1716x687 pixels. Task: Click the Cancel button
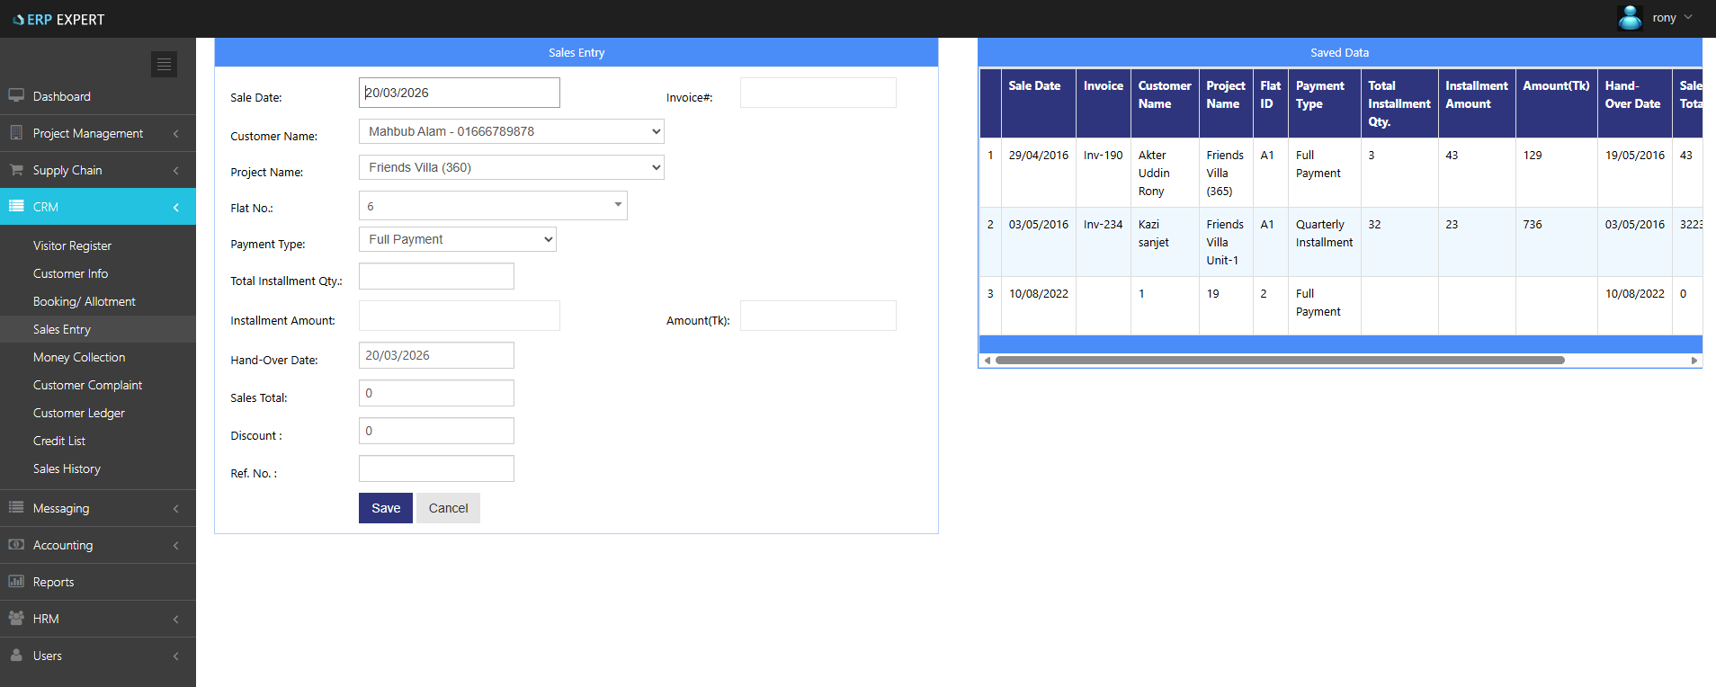click(x=448, y=508)
